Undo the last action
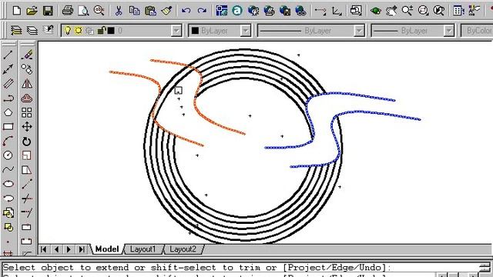This screenshot has height=277, width=493. pyautogui.click(x=186, y=11)
